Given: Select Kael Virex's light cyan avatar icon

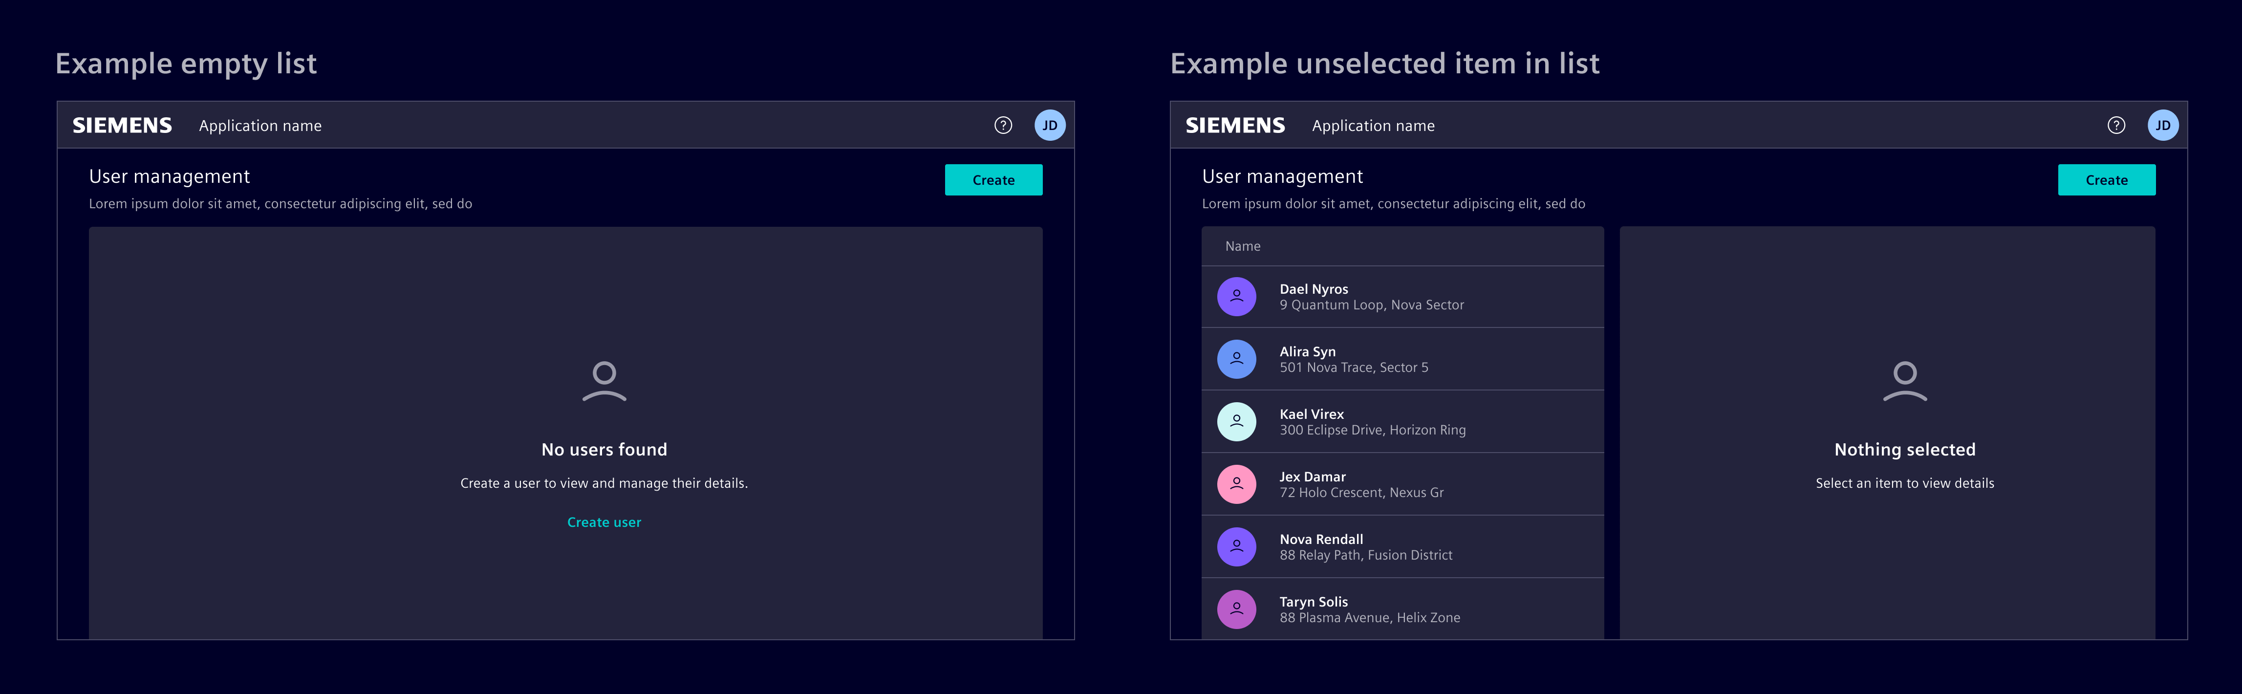Looking at the screenshot, I should [1236, 421].
